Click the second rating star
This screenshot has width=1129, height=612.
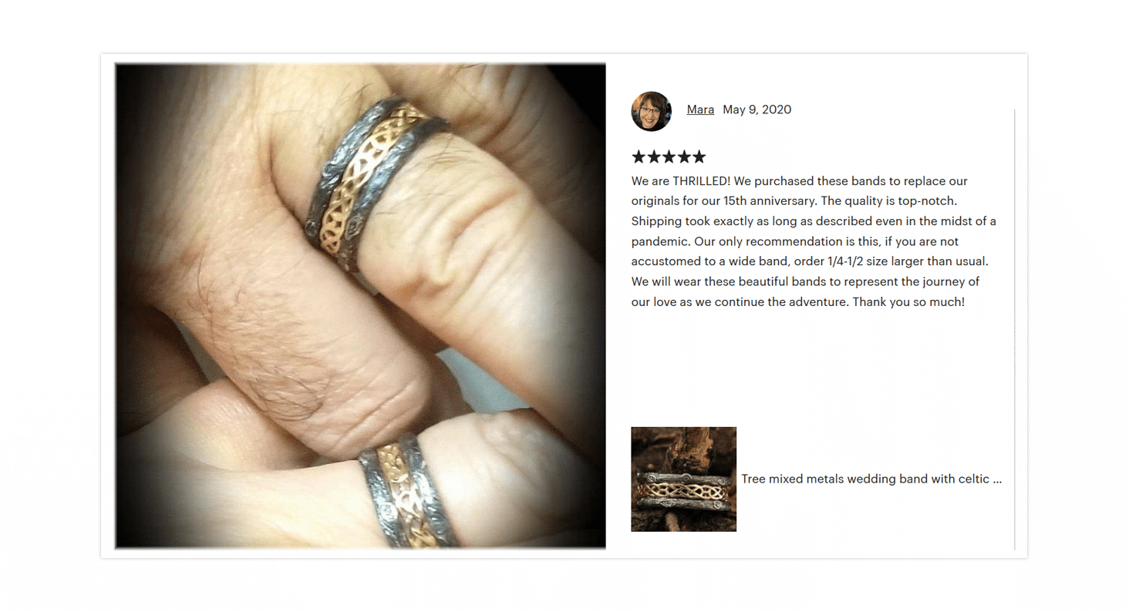653,157
